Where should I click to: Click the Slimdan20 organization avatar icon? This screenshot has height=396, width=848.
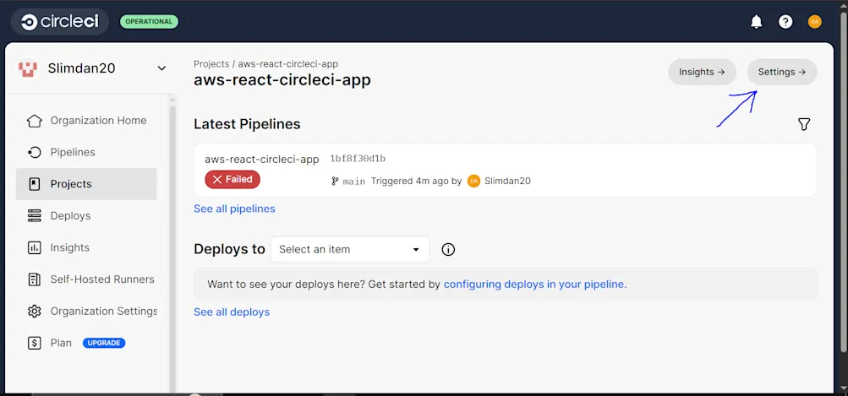tap(28, 68)
